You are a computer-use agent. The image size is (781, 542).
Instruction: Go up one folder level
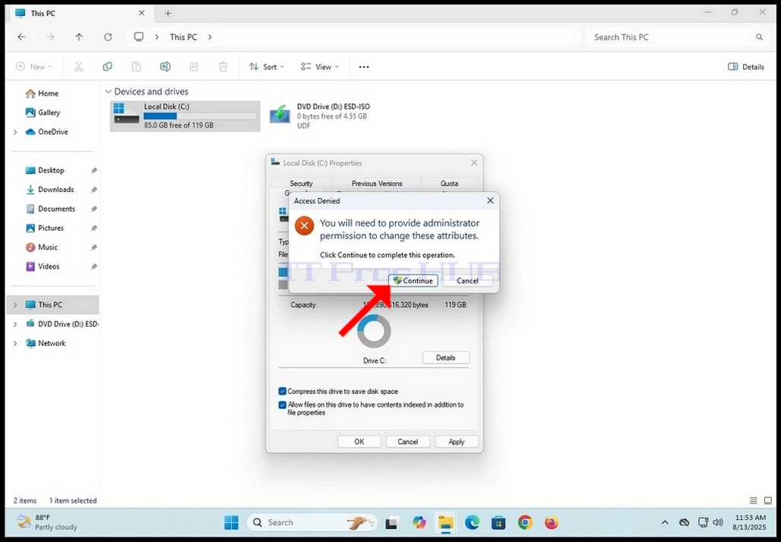[79, 37]
